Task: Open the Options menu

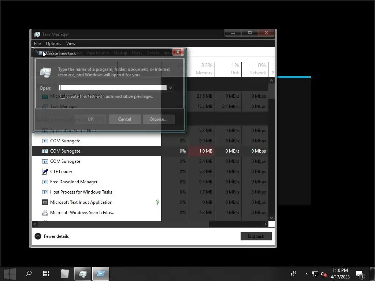Action: coord(53,44)
